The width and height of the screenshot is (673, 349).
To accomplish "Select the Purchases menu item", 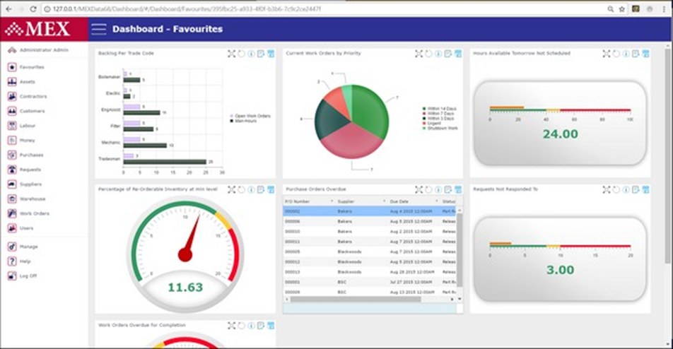I will 31,155.
